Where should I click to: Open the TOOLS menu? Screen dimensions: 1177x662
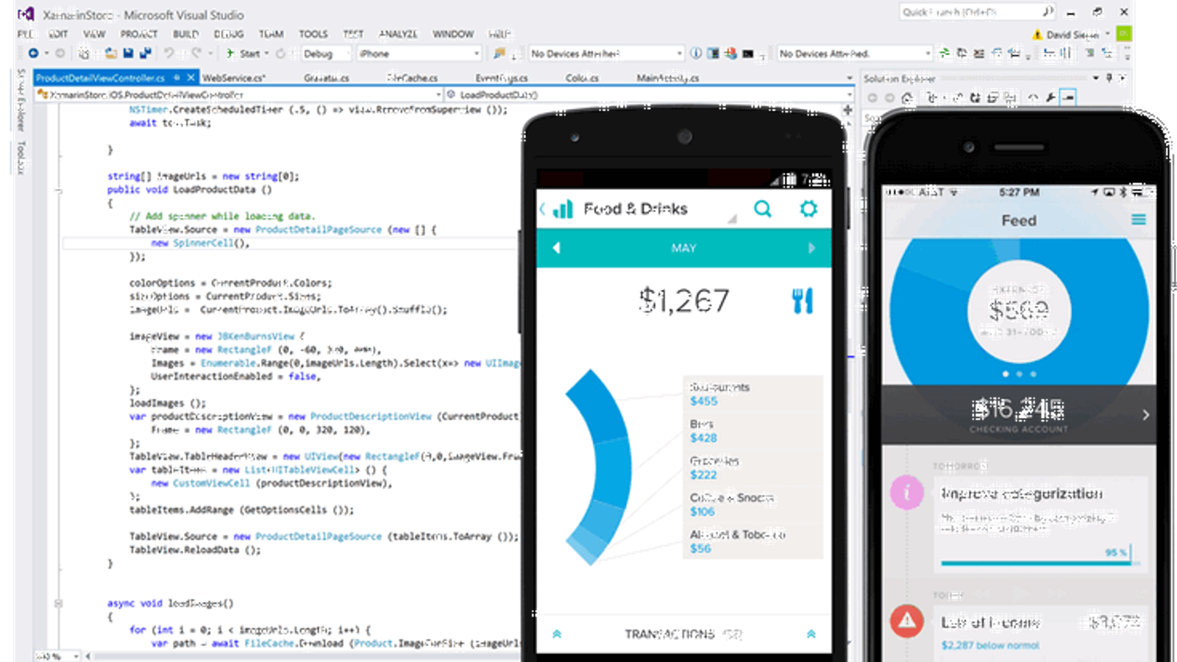(313, 34)
